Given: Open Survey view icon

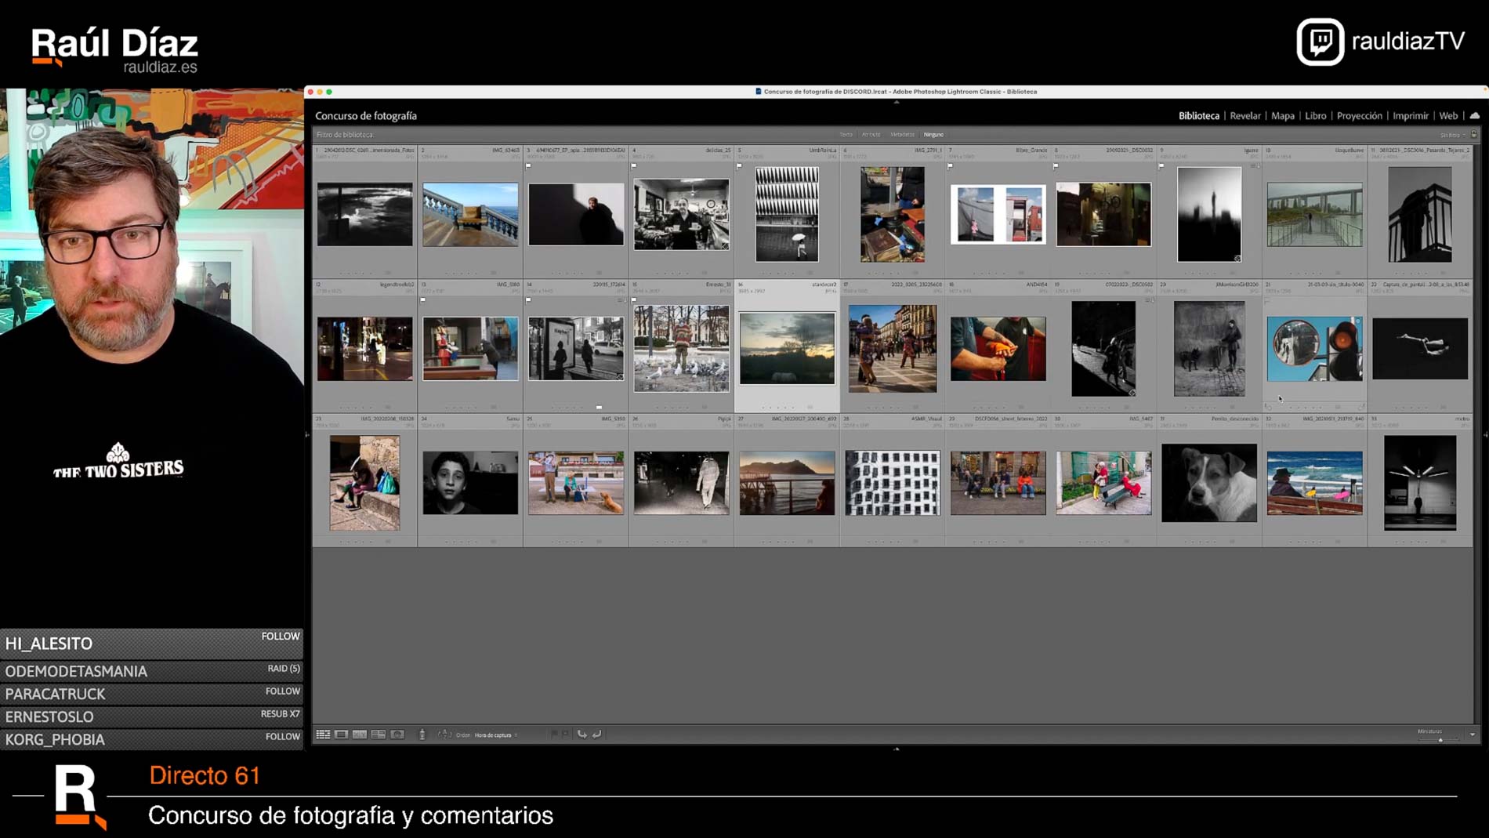Looking at the screenshot, I should (x=379, y=735).
